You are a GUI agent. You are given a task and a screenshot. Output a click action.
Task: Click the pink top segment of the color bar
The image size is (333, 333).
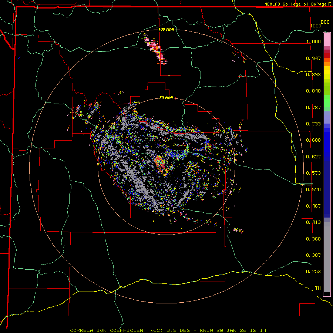tap(327, 40)
